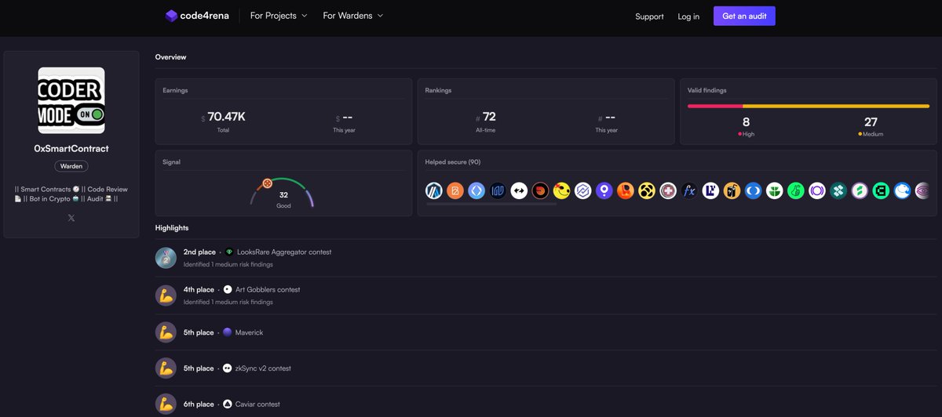942x417 pixels.
Task: Select the pink cross project icon
Action: (668, 190)
